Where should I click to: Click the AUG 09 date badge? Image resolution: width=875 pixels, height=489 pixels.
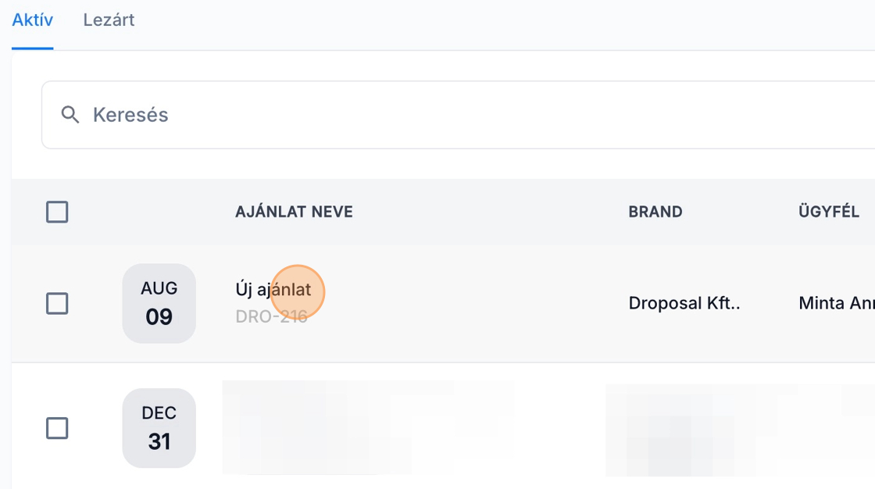[x=159, y=303]
